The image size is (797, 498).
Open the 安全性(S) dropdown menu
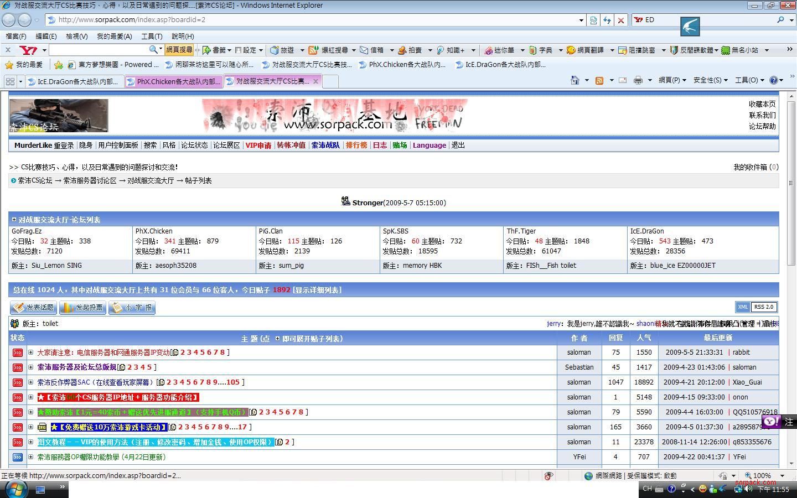(711, 80)
